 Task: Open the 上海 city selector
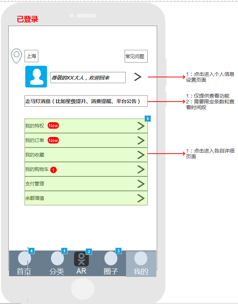pos(31,56)
